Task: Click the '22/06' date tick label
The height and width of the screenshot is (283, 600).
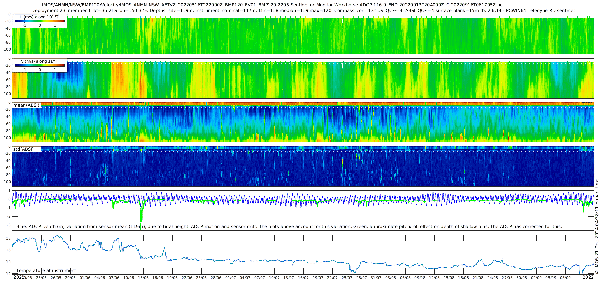Action: (187, 278)
